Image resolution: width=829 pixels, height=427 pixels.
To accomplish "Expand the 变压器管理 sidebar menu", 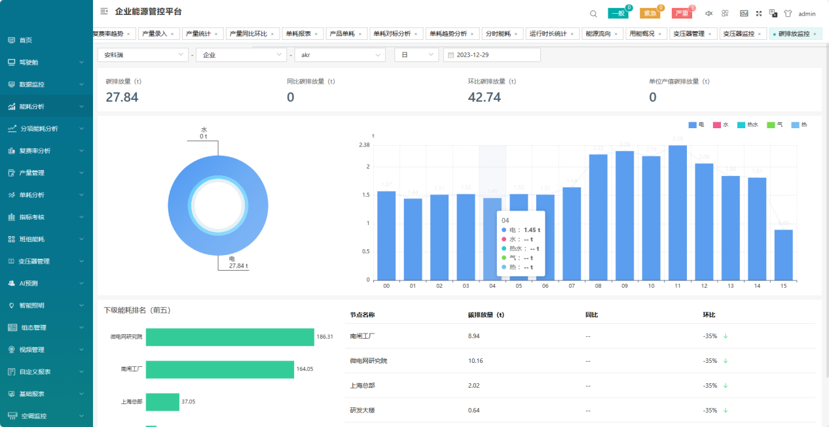I will tap(46, 262).
